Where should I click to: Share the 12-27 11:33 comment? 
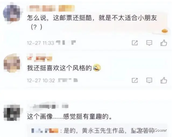pyautogui.click(x=135, y=43)
